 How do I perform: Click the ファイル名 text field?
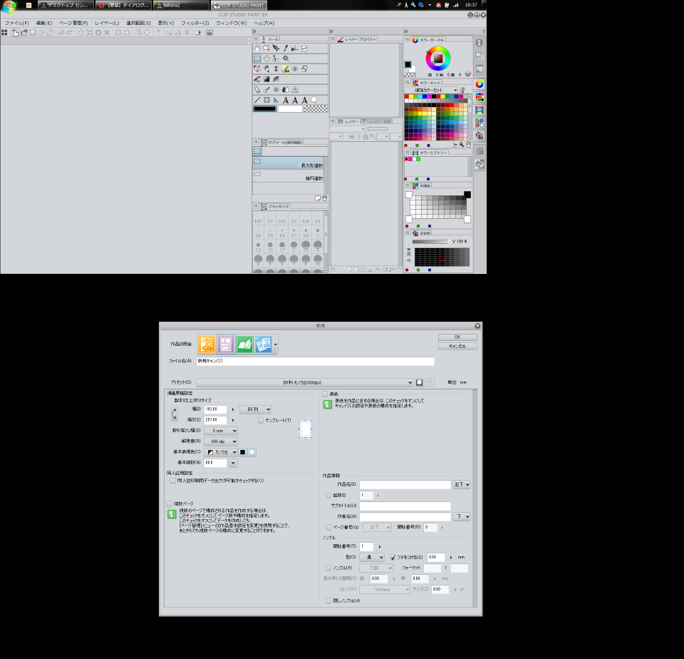[x=315, y=361]
